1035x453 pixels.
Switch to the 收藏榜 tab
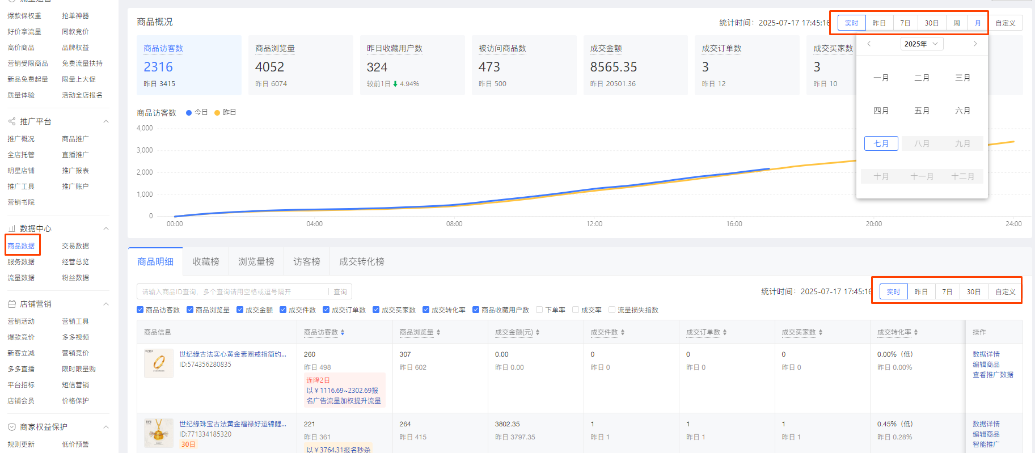(205, 261)
